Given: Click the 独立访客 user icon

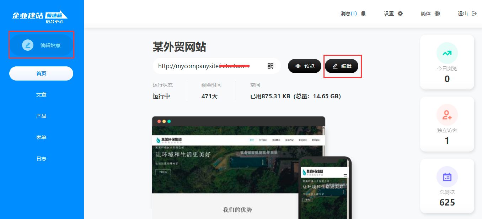Looking at the screenshot, I should click(x=447, y=115).
